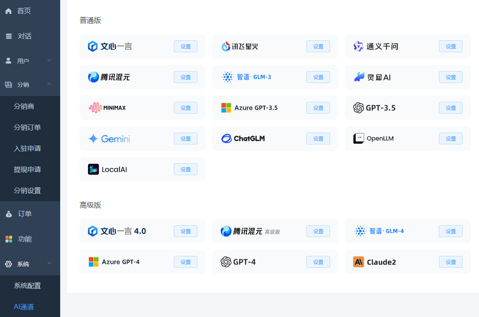Open 分销设置 submenu item
Image resolution: width=479 pixels, height=317 pixels.
[30, 191]
